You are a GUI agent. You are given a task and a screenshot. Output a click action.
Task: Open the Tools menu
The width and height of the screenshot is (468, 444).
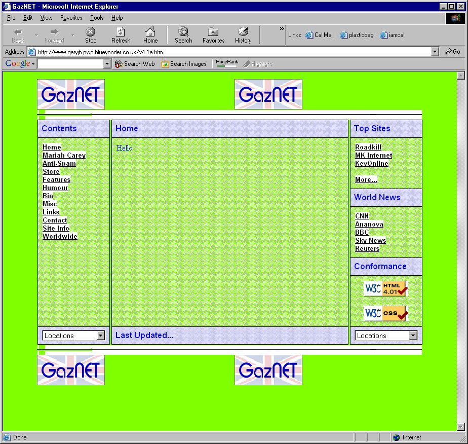point(97,18)
